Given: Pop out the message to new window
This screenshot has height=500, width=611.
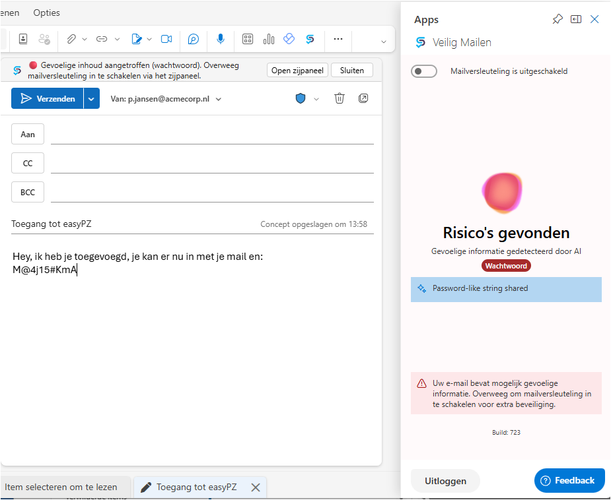Looking at the screenshot, I should [x=363, y=98].
